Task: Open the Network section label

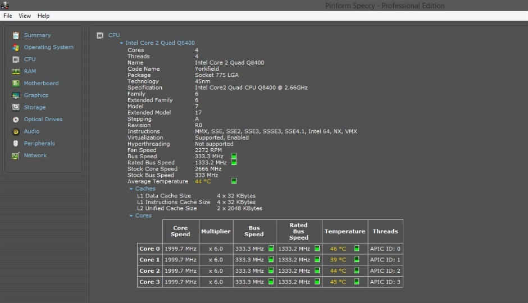Action: tap(35, 155)
